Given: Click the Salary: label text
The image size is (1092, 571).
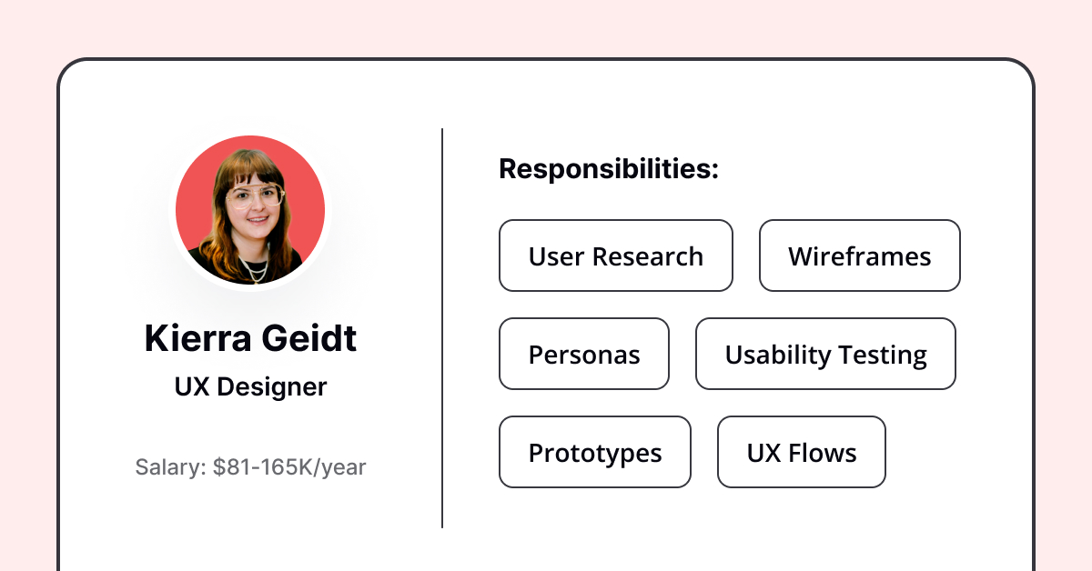Looking at the screenshot, I should point(171,467).
